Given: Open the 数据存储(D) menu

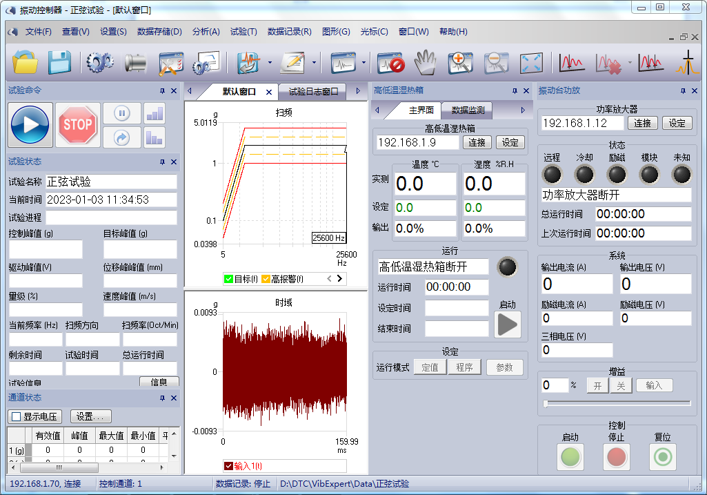Looking at the screenshot, I should point(159,32).
